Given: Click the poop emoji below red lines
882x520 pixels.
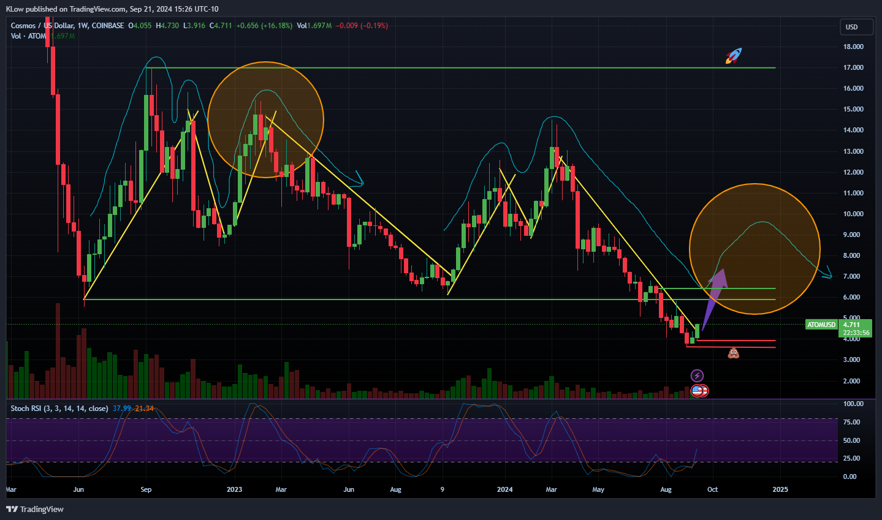Looking at the screenshot, I should point(733,353).
